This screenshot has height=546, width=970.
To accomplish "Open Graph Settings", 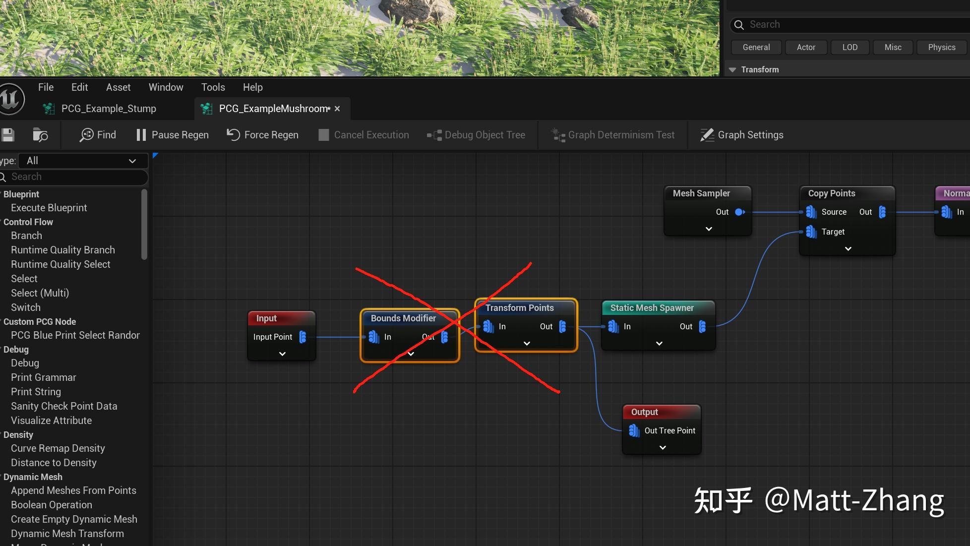I will [x=742, y=135].
